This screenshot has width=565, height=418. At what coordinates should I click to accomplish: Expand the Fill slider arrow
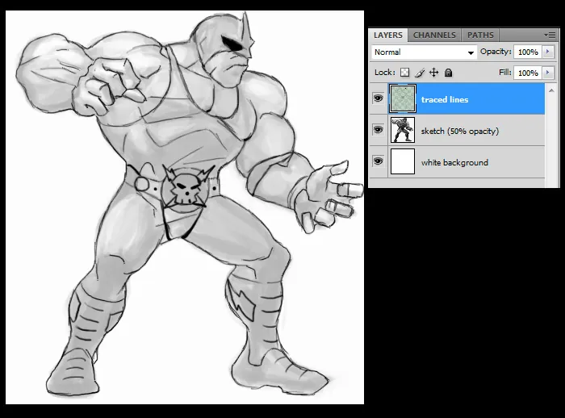[548, 73]
